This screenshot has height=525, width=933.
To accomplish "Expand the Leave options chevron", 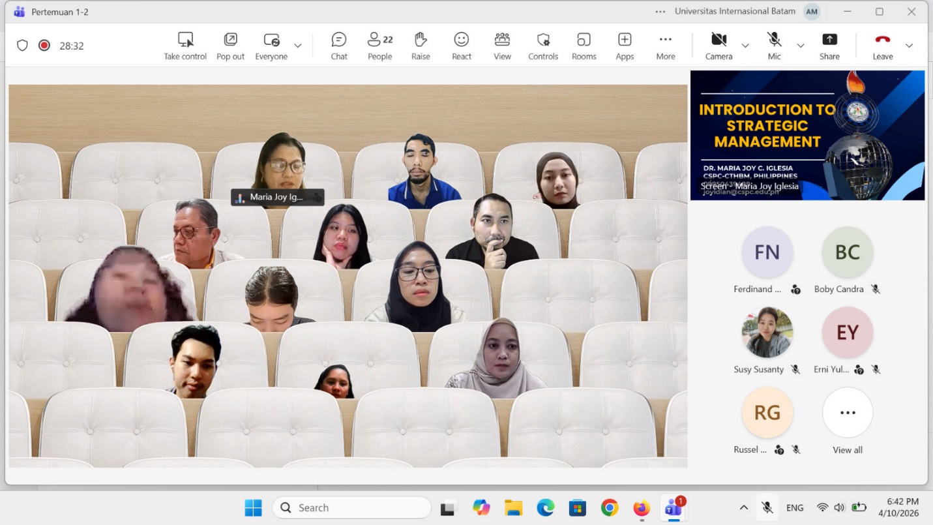I will point(909,46).
